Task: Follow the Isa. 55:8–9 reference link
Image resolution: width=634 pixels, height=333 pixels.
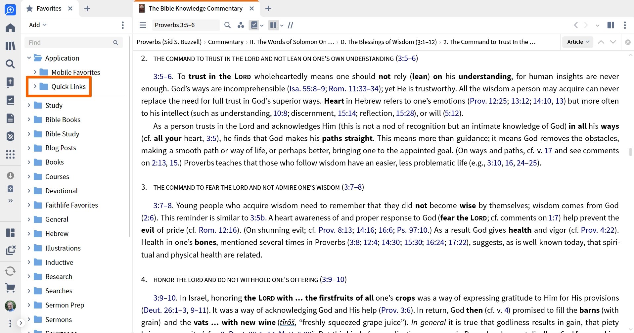Action: click(x=307, y=89)
